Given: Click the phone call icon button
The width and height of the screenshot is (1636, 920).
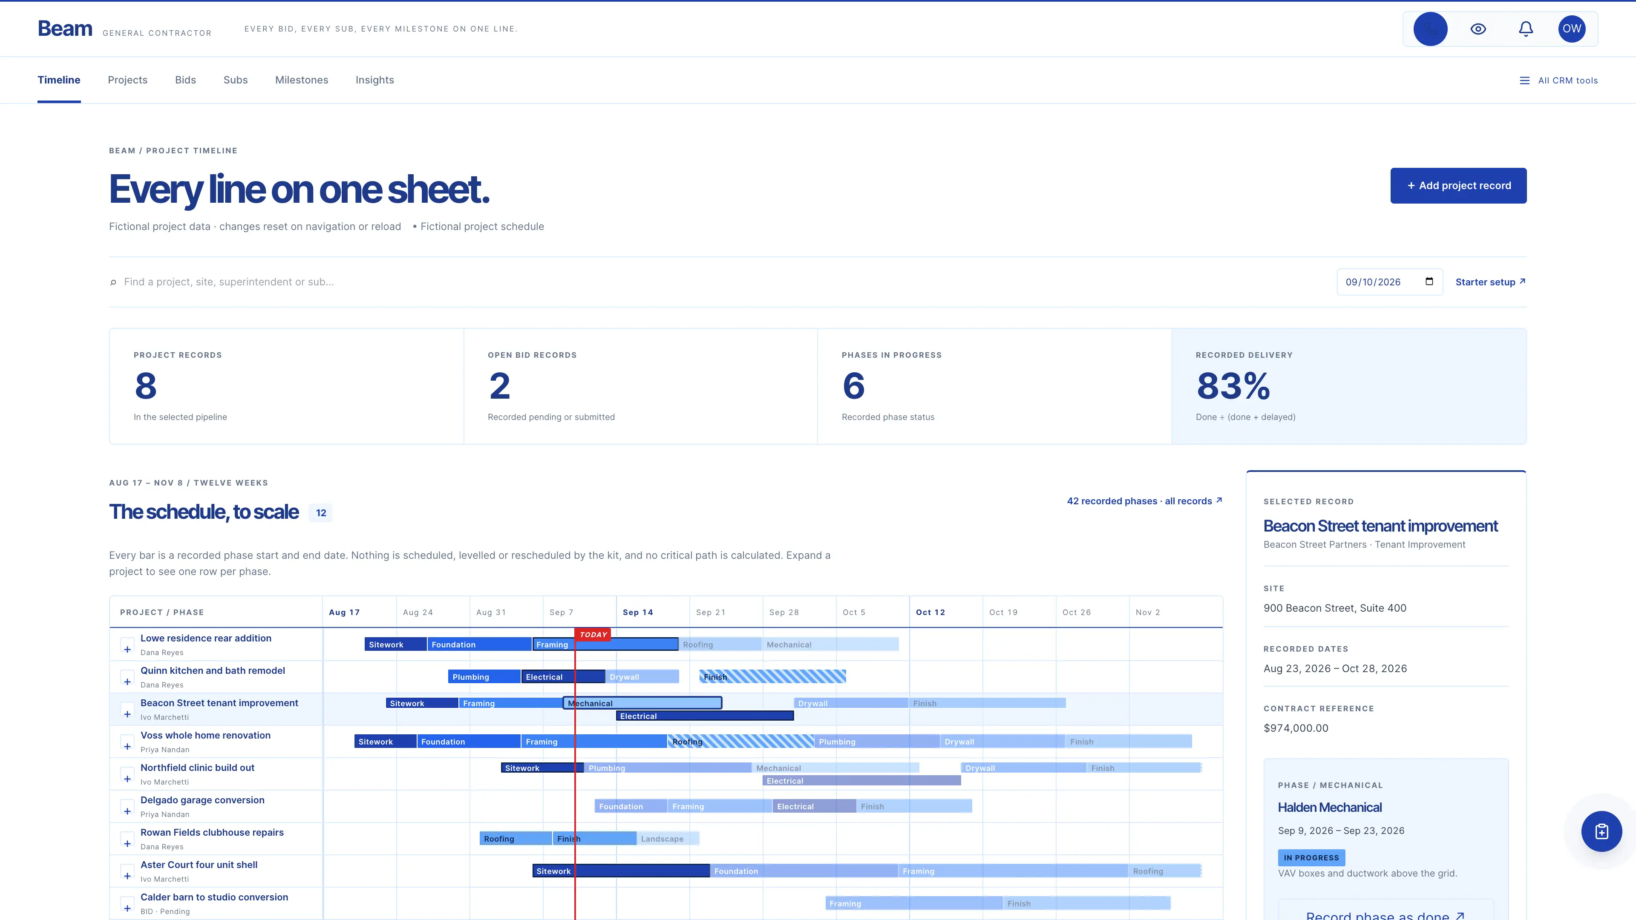Looking at the screenshot, I should coord(1430,29).
